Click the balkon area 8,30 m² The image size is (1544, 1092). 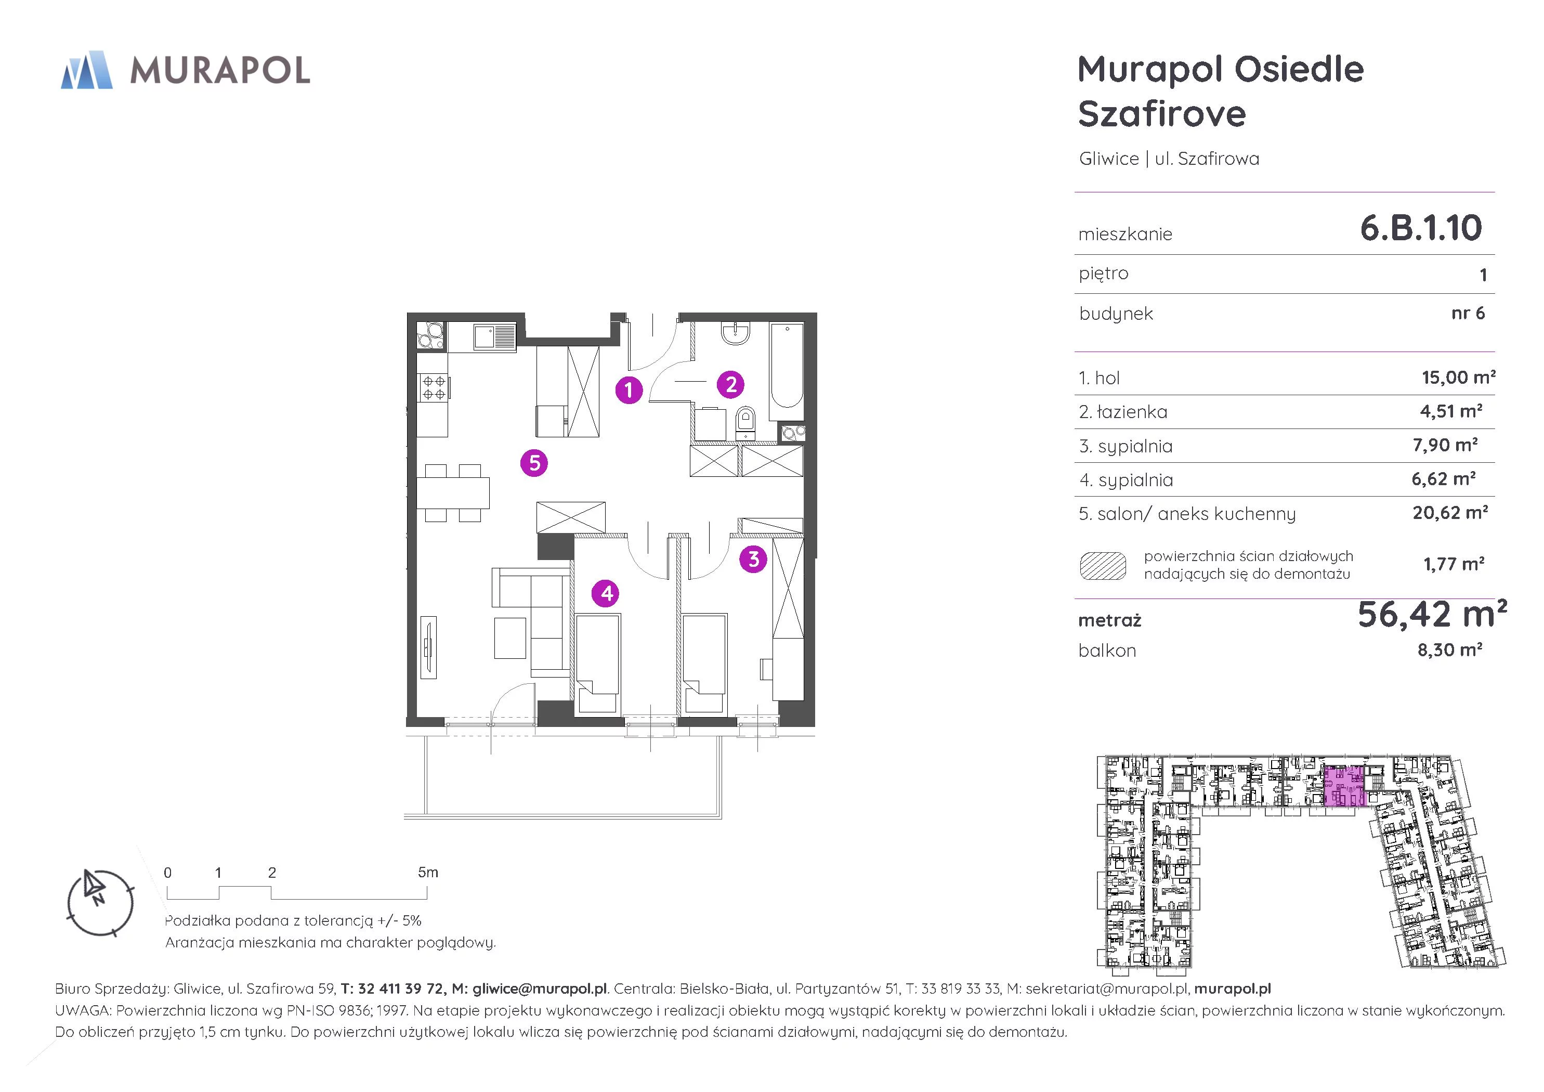point(1450,650)
